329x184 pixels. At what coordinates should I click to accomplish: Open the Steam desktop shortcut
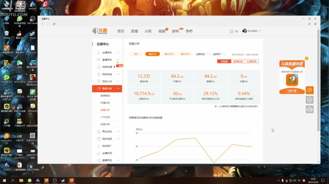pos(32,35)
